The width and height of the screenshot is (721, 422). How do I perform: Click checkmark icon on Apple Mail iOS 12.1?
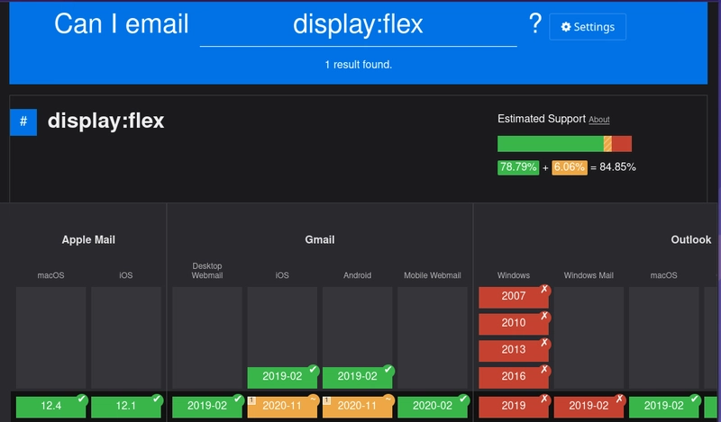pos(157,399)
